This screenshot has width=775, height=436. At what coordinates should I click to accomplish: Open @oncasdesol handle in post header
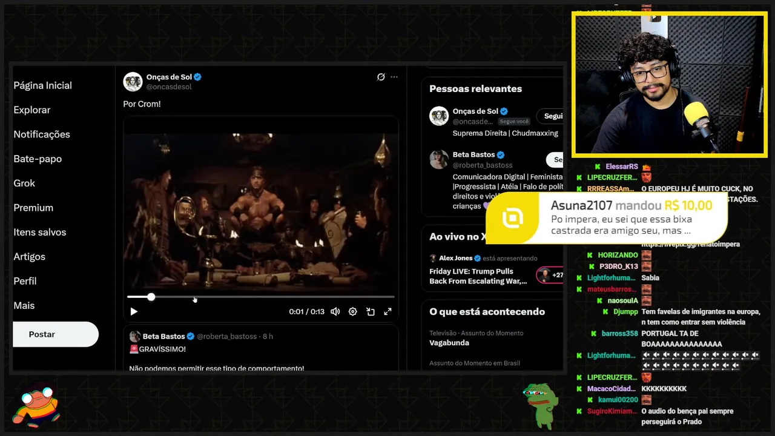coord(169,87)
